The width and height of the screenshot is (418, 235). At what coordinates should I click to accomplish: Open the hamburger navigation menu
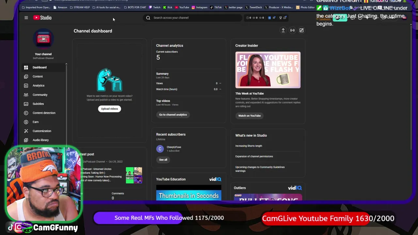coord(26,18)
